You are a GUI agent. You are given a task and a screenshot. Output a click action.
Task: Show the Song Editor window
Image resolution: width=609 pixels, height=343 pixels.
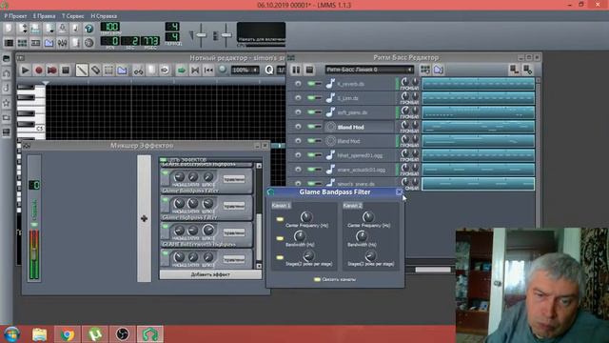click(x=9, y=42)
